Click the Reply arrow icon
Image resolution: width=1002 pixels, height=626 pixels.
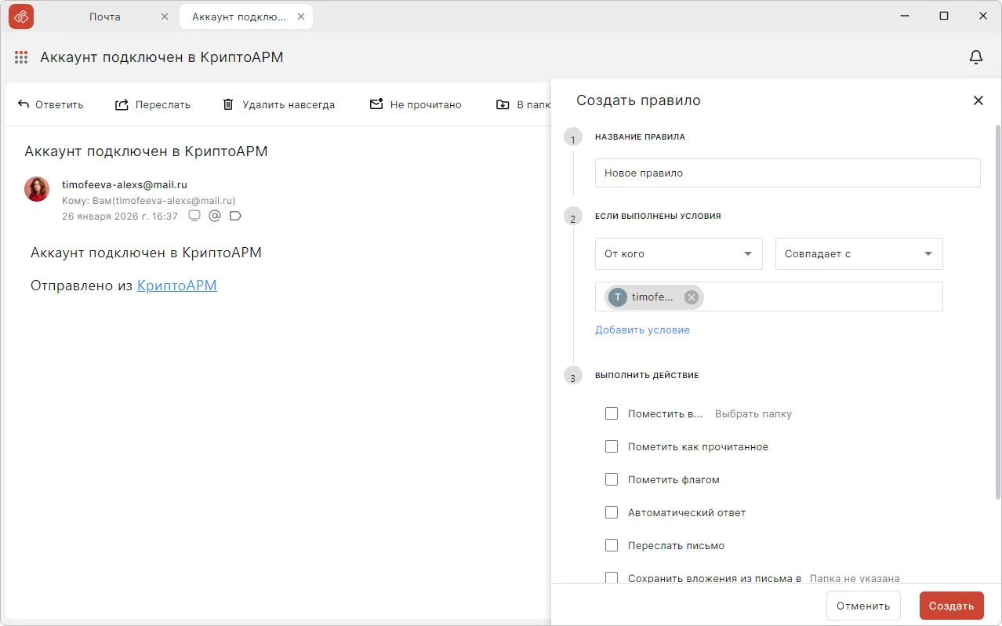24,104
